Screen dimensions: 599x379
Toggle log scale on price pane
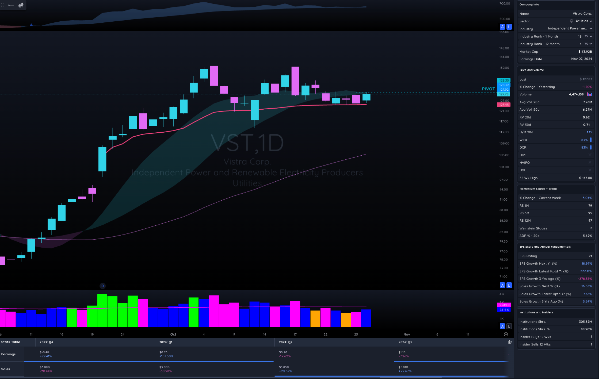[509, 285]
